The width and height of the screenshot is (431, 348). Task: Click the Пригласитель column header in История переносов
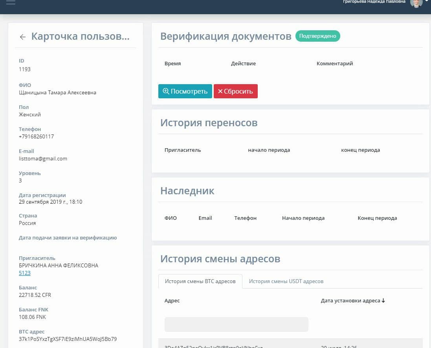[183, 150]
